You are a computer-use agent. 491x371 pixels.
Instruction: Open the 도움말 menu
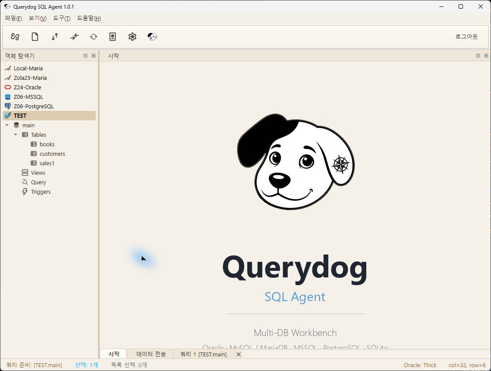tap(89, 18)
